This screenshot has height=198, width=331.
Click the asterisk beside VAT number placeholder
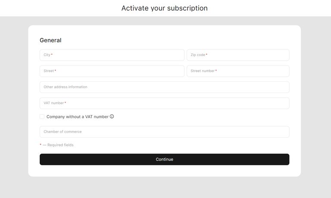[x=66, y=103]
